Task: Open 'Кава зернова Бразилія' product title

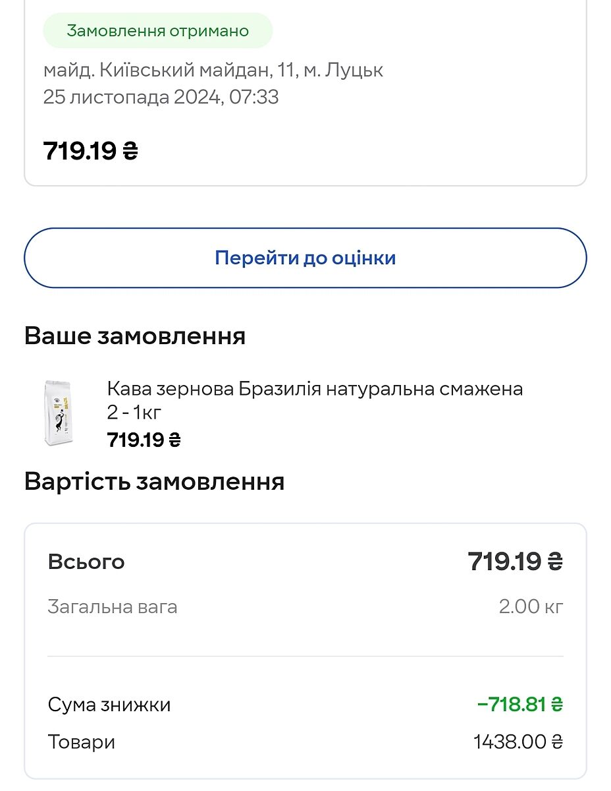Action: click(x=315, y=389)
